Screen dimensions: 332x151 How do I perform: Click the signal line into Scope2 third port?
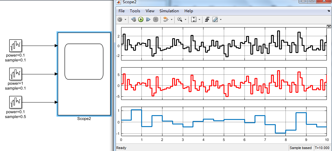pos(40,102)
